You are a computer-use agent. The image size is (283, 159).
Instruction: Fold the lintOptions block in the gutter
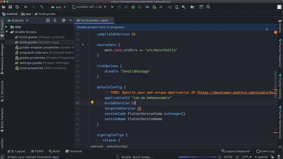point(89,66)
